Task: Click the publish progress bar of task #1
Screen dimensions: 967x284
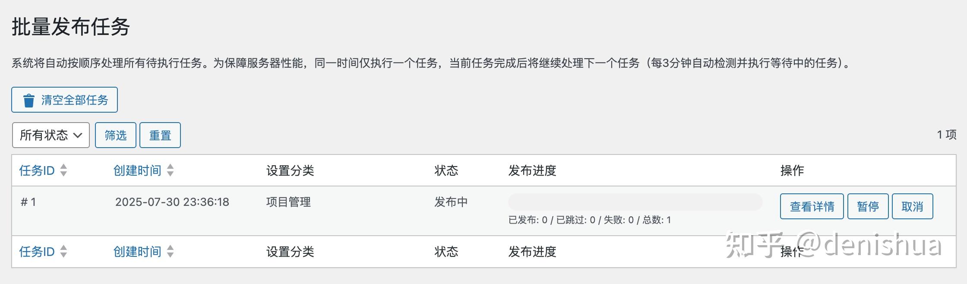Action: coord(635,202)
